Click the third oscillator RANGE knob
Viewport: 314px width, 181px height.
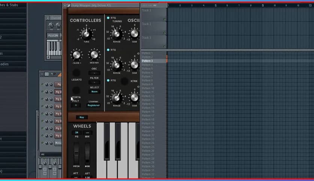[x=116, y=98]
